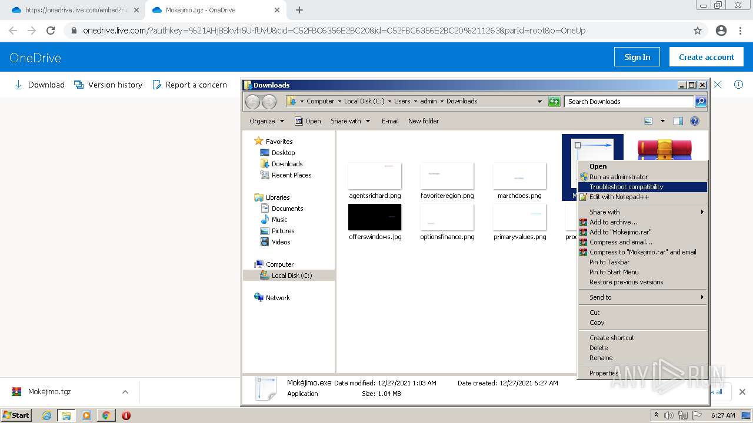Choose Edit with Notepad++

pyautogui.click(x=642, y=197)
